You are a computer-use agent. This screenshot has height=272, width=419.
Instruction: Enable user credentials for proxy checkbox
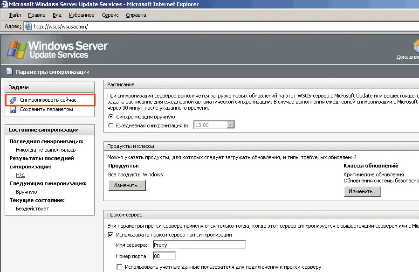120,267
